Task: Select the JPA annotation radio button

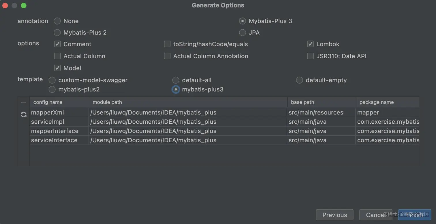Action: click(243, 32)
